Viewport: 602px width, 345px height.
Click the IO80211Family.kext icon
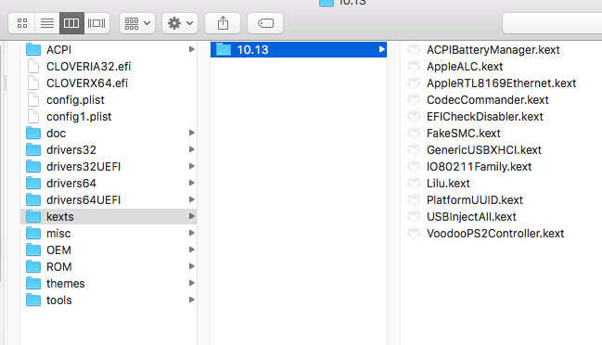click(414, 167)
